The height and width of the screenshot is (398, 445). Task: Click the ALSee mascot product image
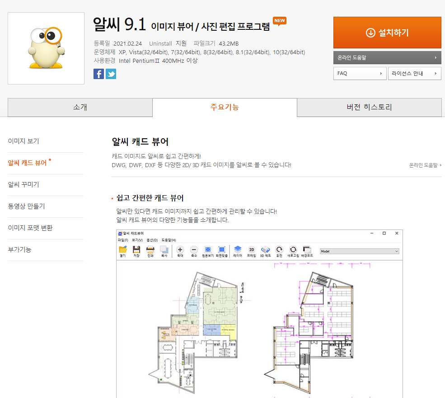(46, 48)
